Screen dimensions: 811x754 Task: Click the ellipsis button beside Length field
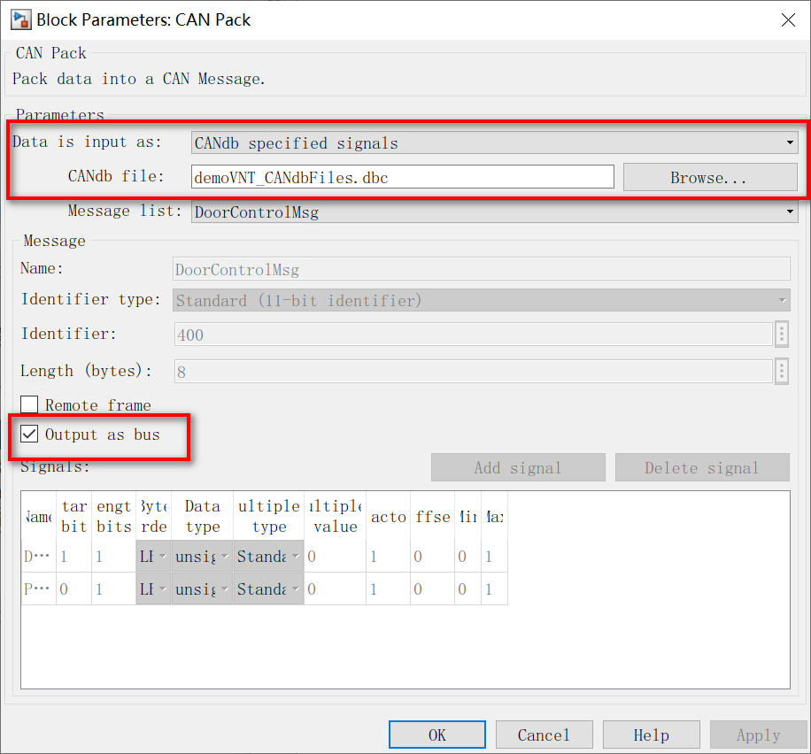781,371
